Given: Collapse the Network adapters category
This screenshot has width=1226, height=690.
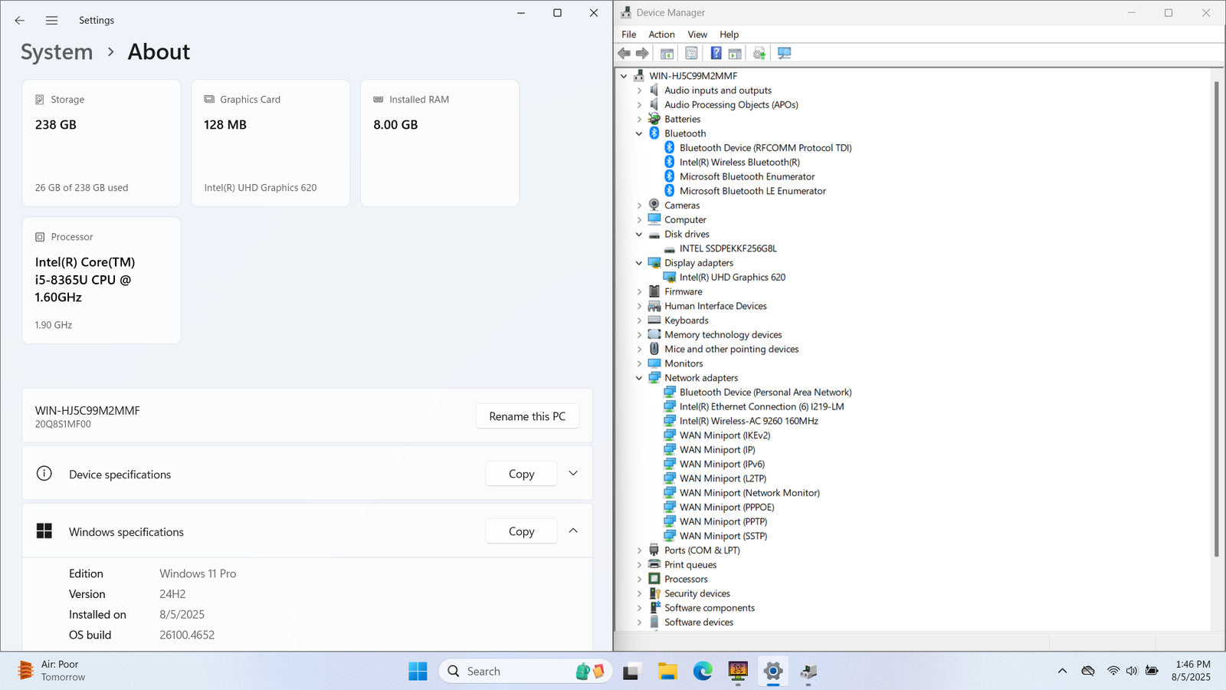Looking at the screenshot, I should pos(639,378).
